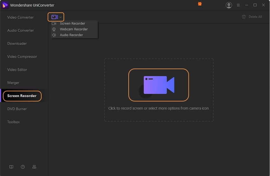The image size is (270, 176).
Task: Open the user account profile icon
Action: click(x=229, y=5)
